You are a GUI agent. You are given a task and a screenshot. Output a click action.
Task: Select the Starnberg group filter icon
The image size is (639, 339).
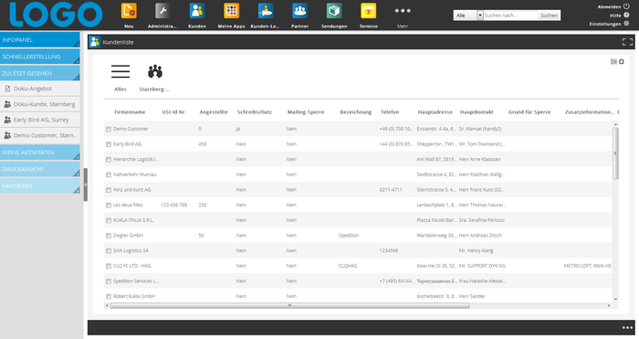[155, 71]
